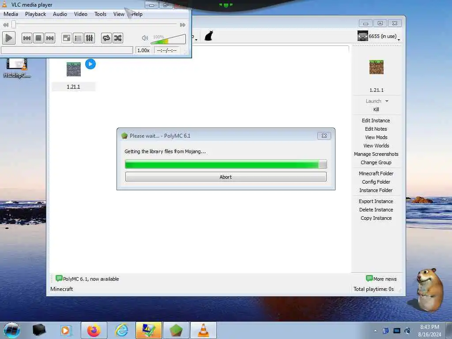Click Copy Instance

point(376,218)
